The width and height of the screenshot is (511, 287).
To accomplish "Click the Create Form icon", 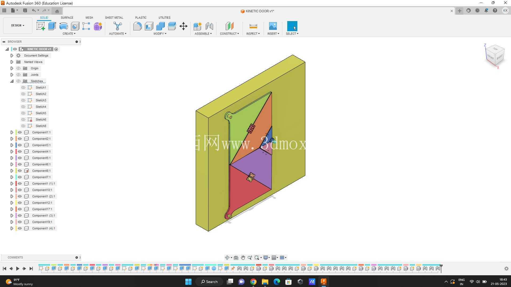I will (98, 26).
